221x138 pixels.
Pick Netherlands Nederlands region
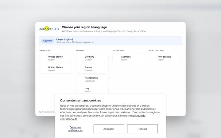coord(92,79)
